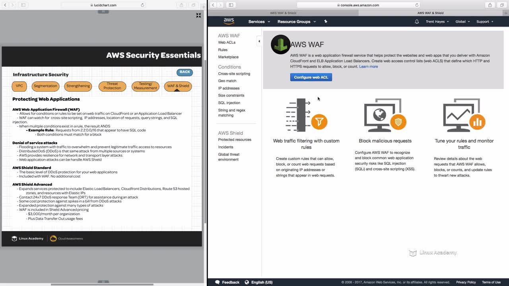Follow the Learn more link

[369, 66]
